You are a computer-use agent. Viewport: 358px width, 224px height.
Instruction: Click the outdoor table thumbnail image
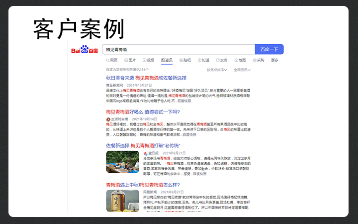[123, 162]
